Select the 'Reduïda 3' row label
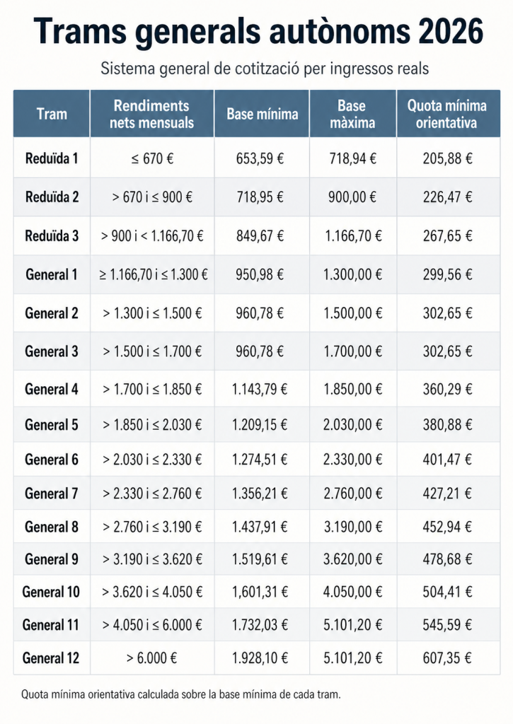 click(51, 236)
